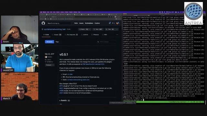
Task: Open the Compare dropdown
Action: pyautogui.click(x=49, y=65)
